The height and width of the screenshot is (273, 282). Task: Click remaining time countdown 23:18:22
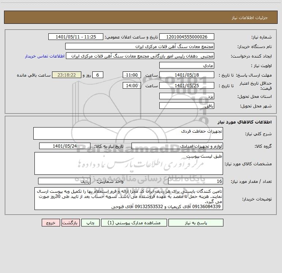pos(67,75)
